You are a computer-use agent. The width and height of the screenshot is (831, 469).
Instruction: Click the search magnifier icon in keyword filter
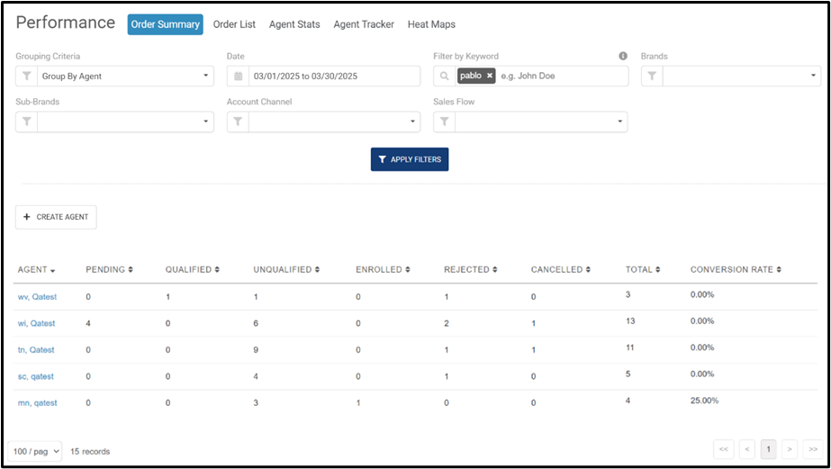point(444,77)
